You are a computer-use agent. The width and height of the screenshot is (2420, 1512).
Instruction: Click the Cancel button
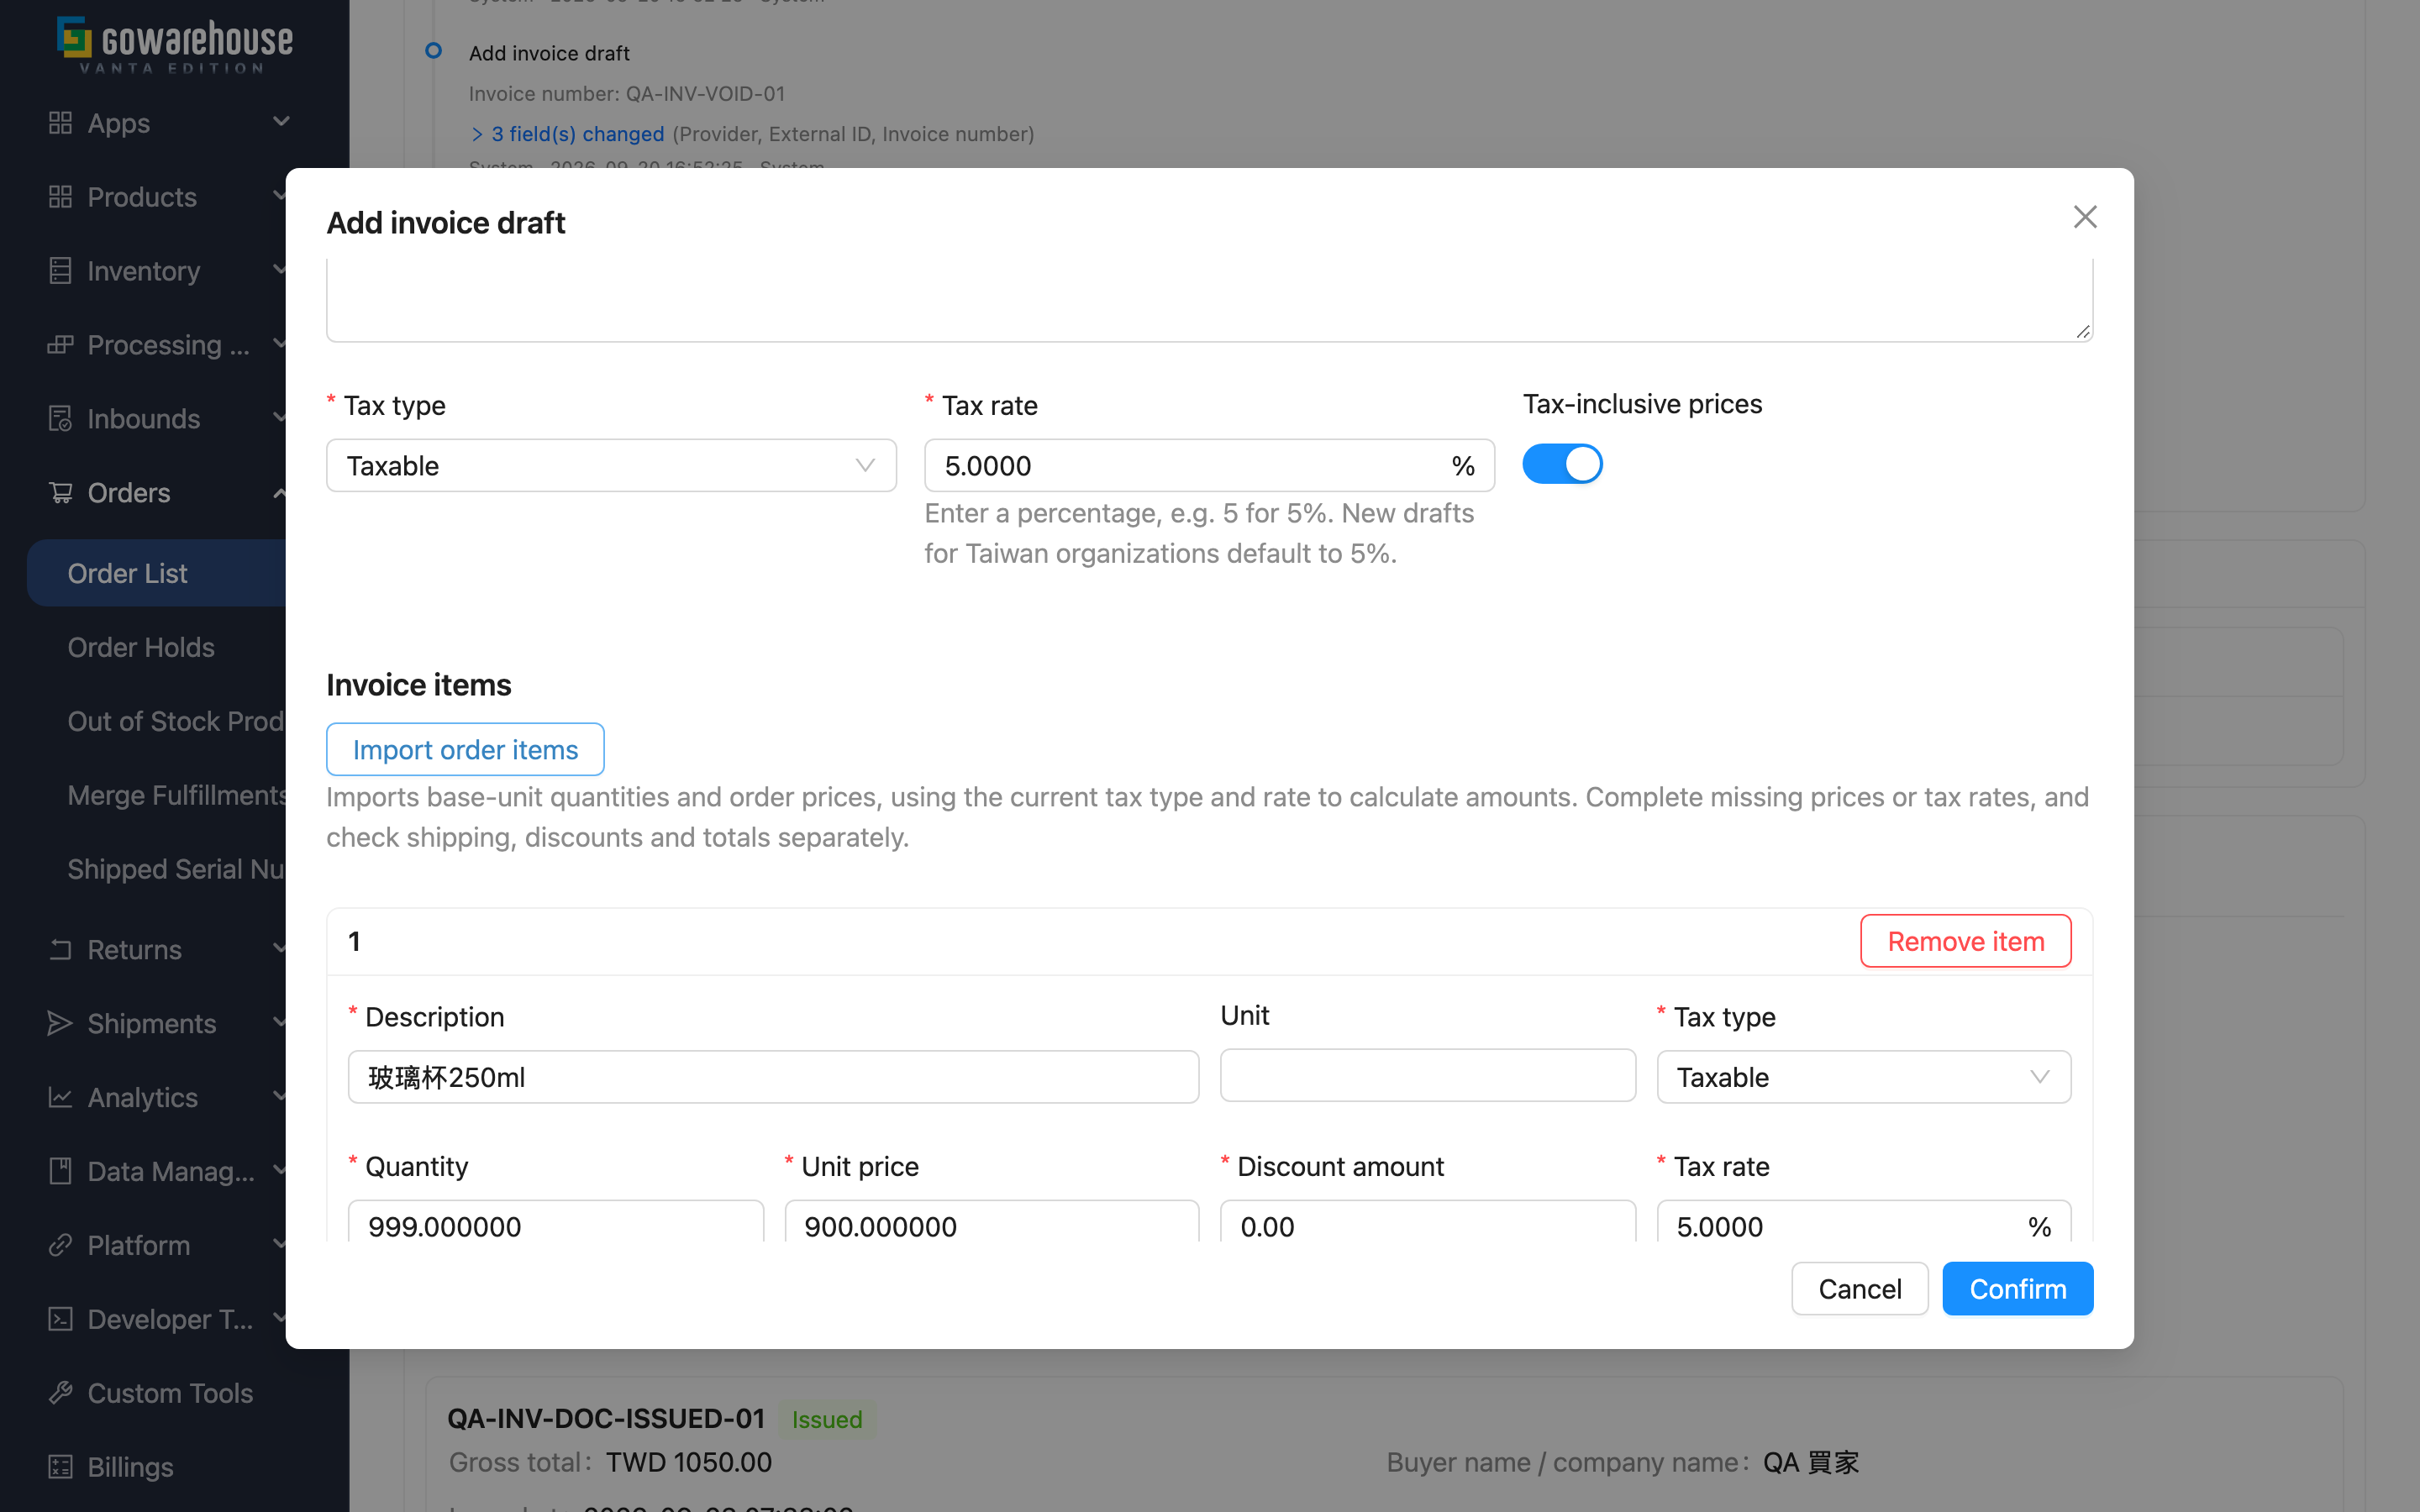1859,1288
